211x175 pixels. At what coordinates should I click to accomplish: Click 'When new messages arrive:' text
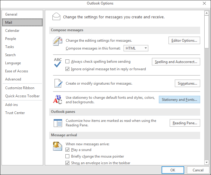point(87,144)
